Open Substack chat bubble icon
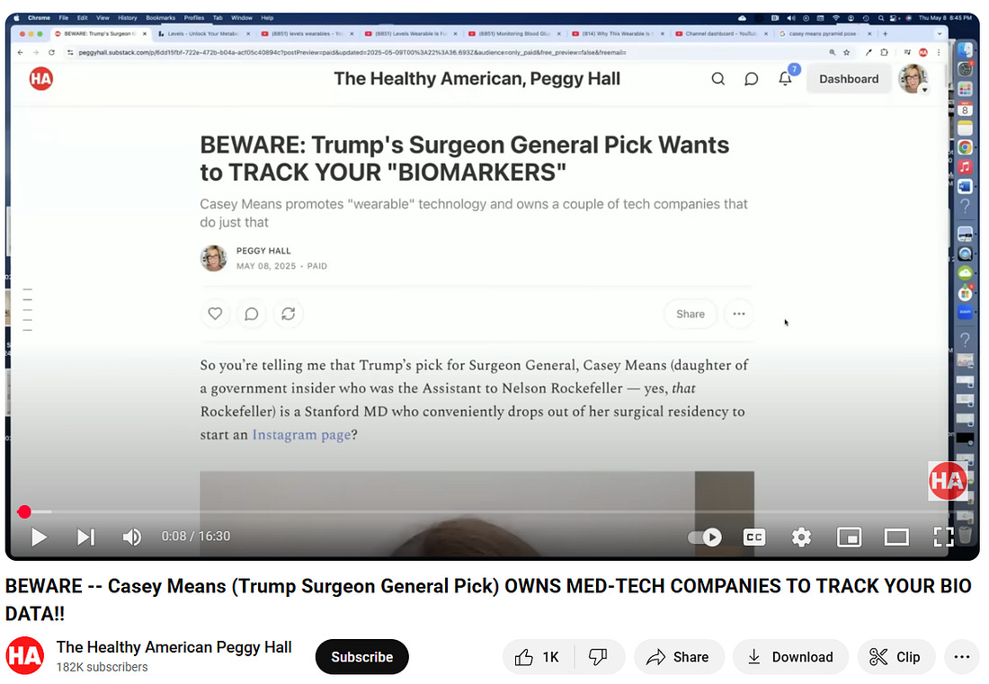This screenshot has height=684, width=989. (752, 79)
